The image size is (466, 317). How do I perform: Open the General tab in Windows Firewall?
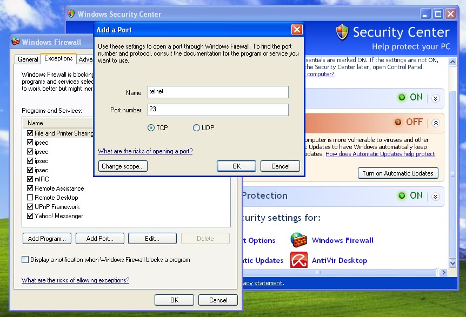click(28, 59)
